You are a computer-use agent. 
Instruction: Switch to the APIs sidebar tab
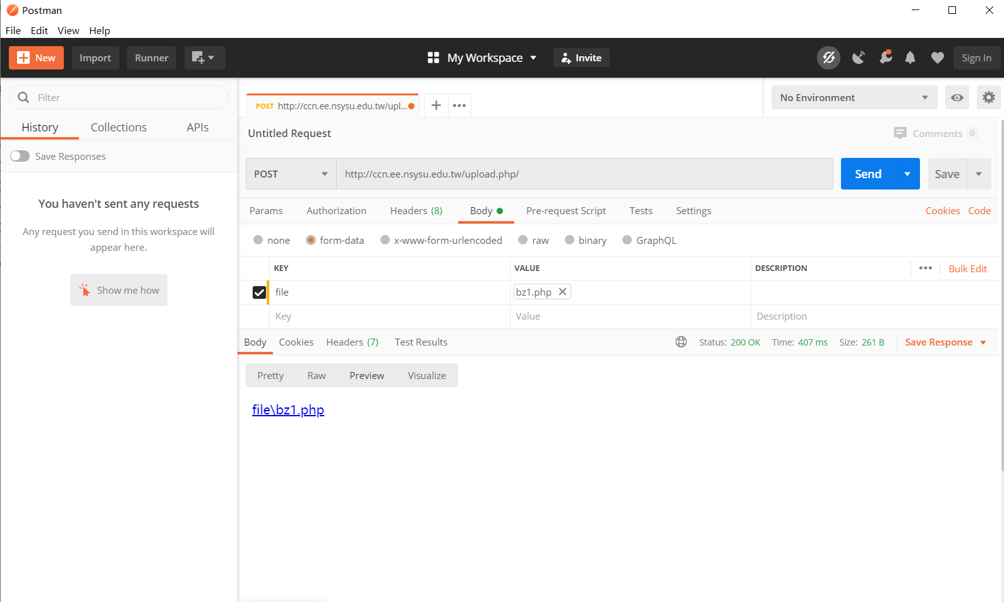pos(198,127)
